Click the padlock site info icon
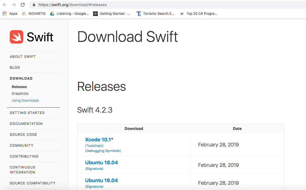 [x=34, y=5]
